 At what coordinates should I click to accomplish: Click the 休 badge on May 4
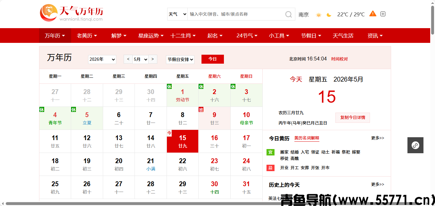(x=42, y=110)
